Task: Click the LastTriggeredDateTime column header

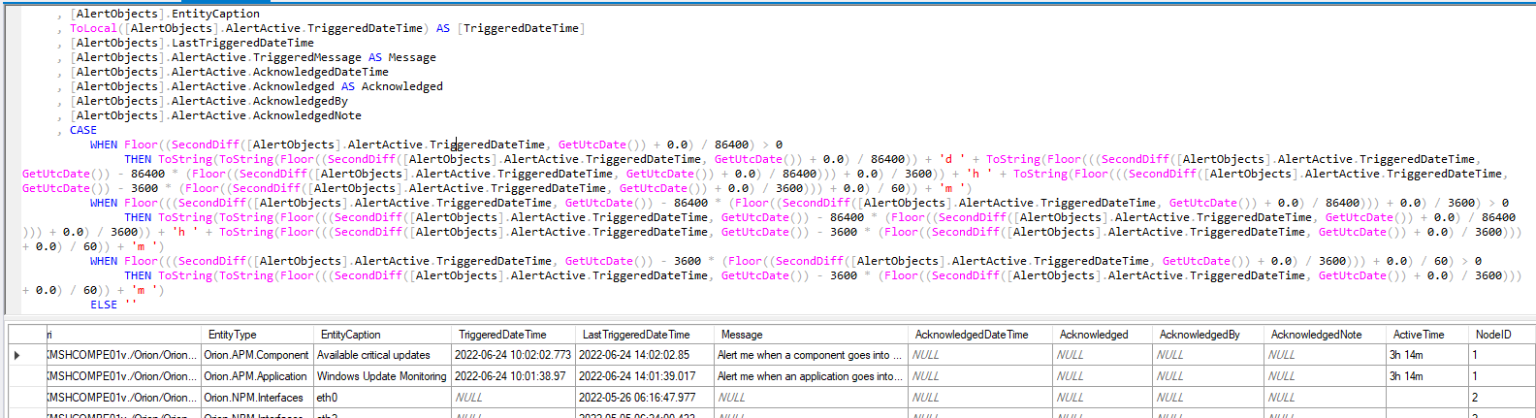Action: coord(645,335)
